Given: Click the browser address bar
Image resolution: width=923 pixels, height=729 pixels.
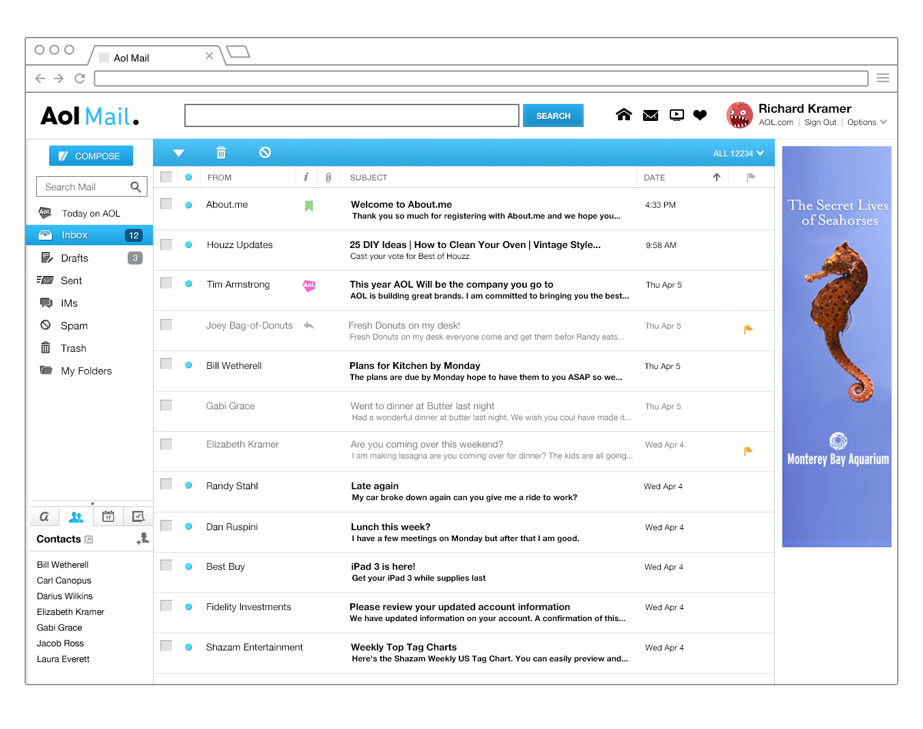Looking at the screenshot, I should point(481,78).
